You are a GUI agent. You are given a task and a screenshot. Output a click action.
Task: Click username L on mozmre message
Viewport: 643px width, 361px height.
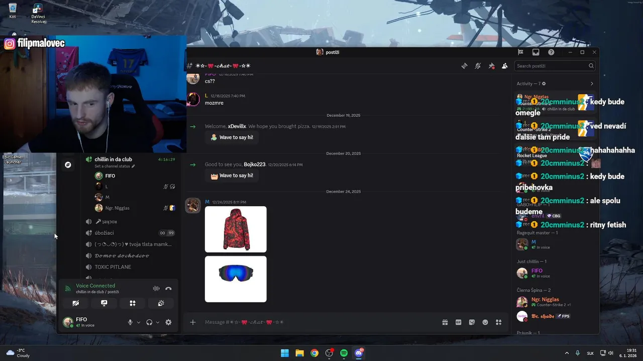[x=206, y=96]
